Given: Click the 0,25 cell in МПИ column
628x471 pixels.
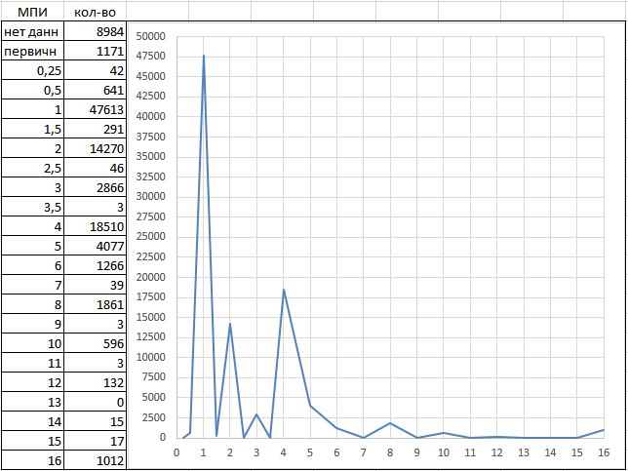Looking at the screenshot, I should [32, 70].
